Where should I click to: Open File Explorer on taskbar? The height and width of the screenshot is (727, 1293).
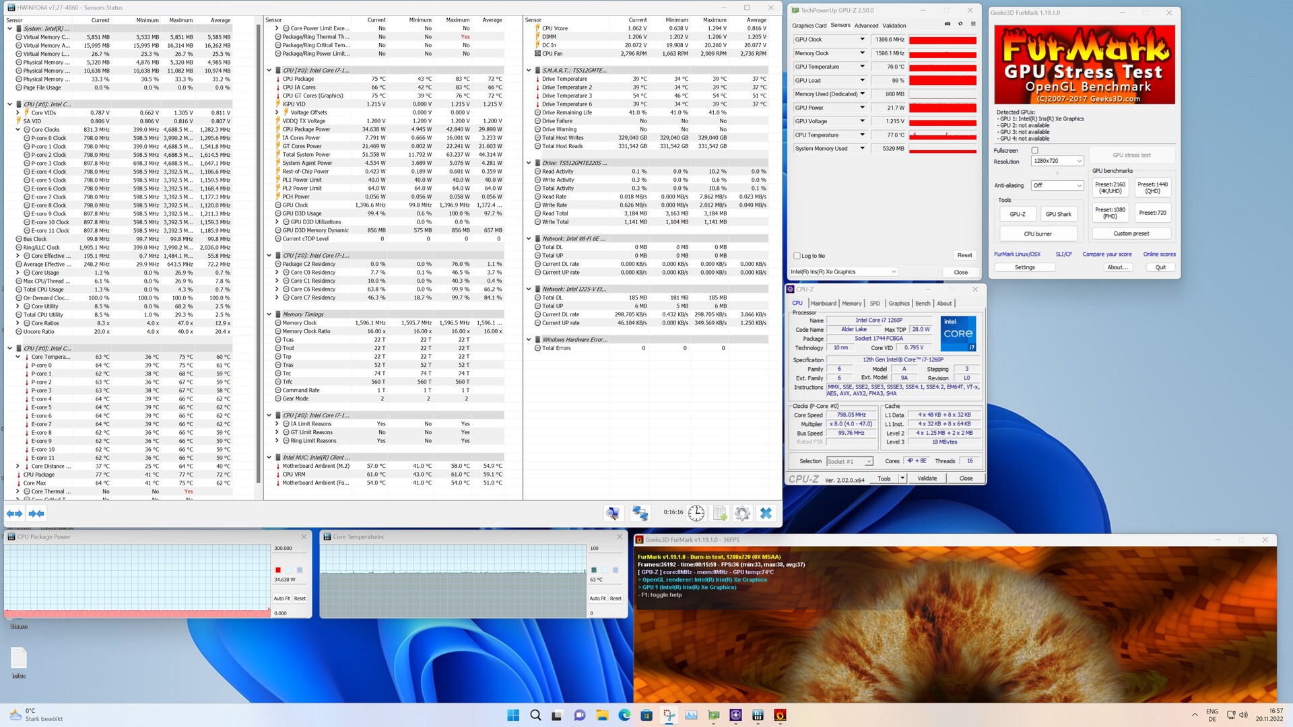coord(602,715)
